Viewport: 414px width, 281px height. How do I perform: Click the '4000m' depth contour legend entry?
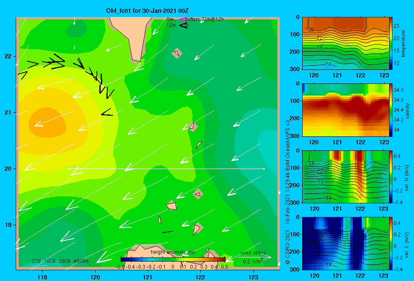click(x=81, y=261)
